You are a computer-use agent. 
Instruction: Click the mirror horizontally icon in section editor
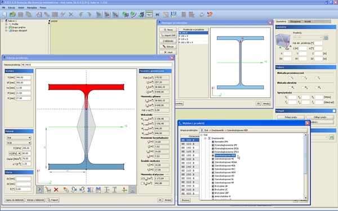[90, 190]
